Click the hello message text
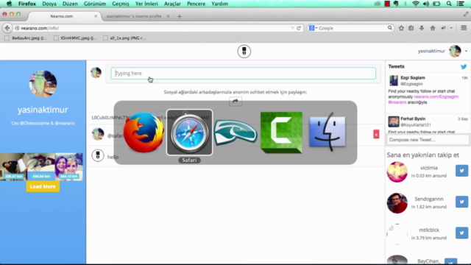This screenshot has width=471, height=265. (113, 157)
